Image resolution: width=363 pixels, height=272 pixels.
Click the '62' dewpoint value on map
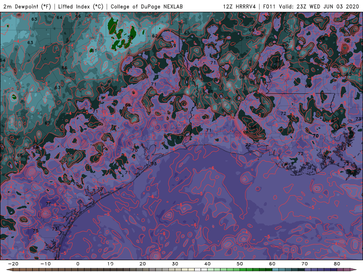click(155, 36)
